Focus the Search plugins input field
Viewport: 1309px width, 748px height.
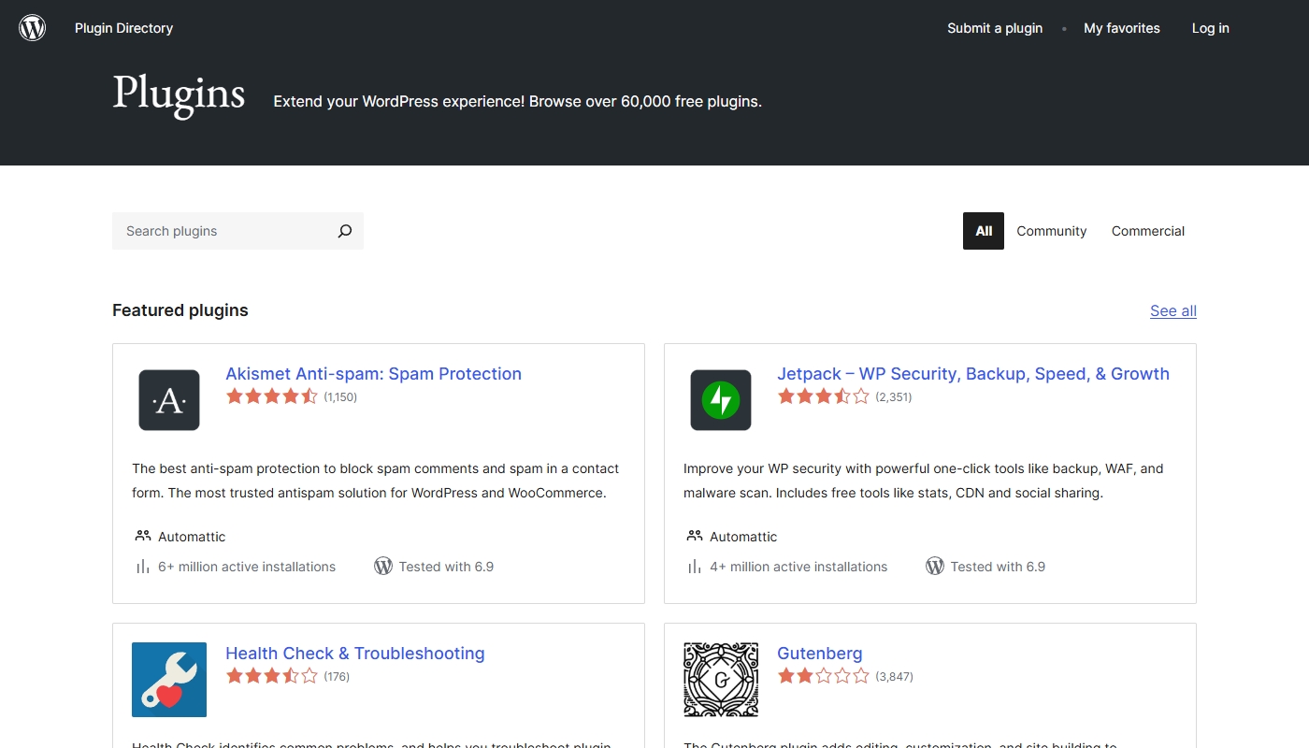coord(224,231)
